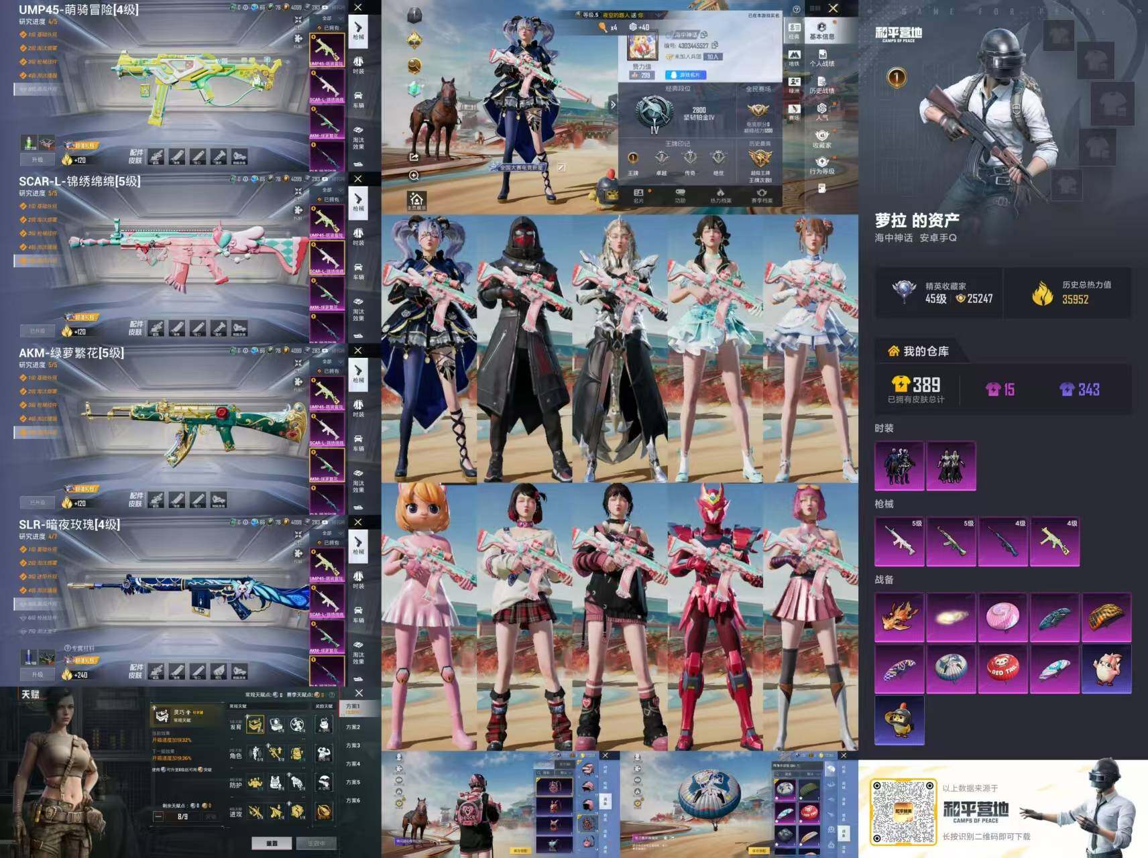Tap the share icon beside the horse

coord(414,157)
